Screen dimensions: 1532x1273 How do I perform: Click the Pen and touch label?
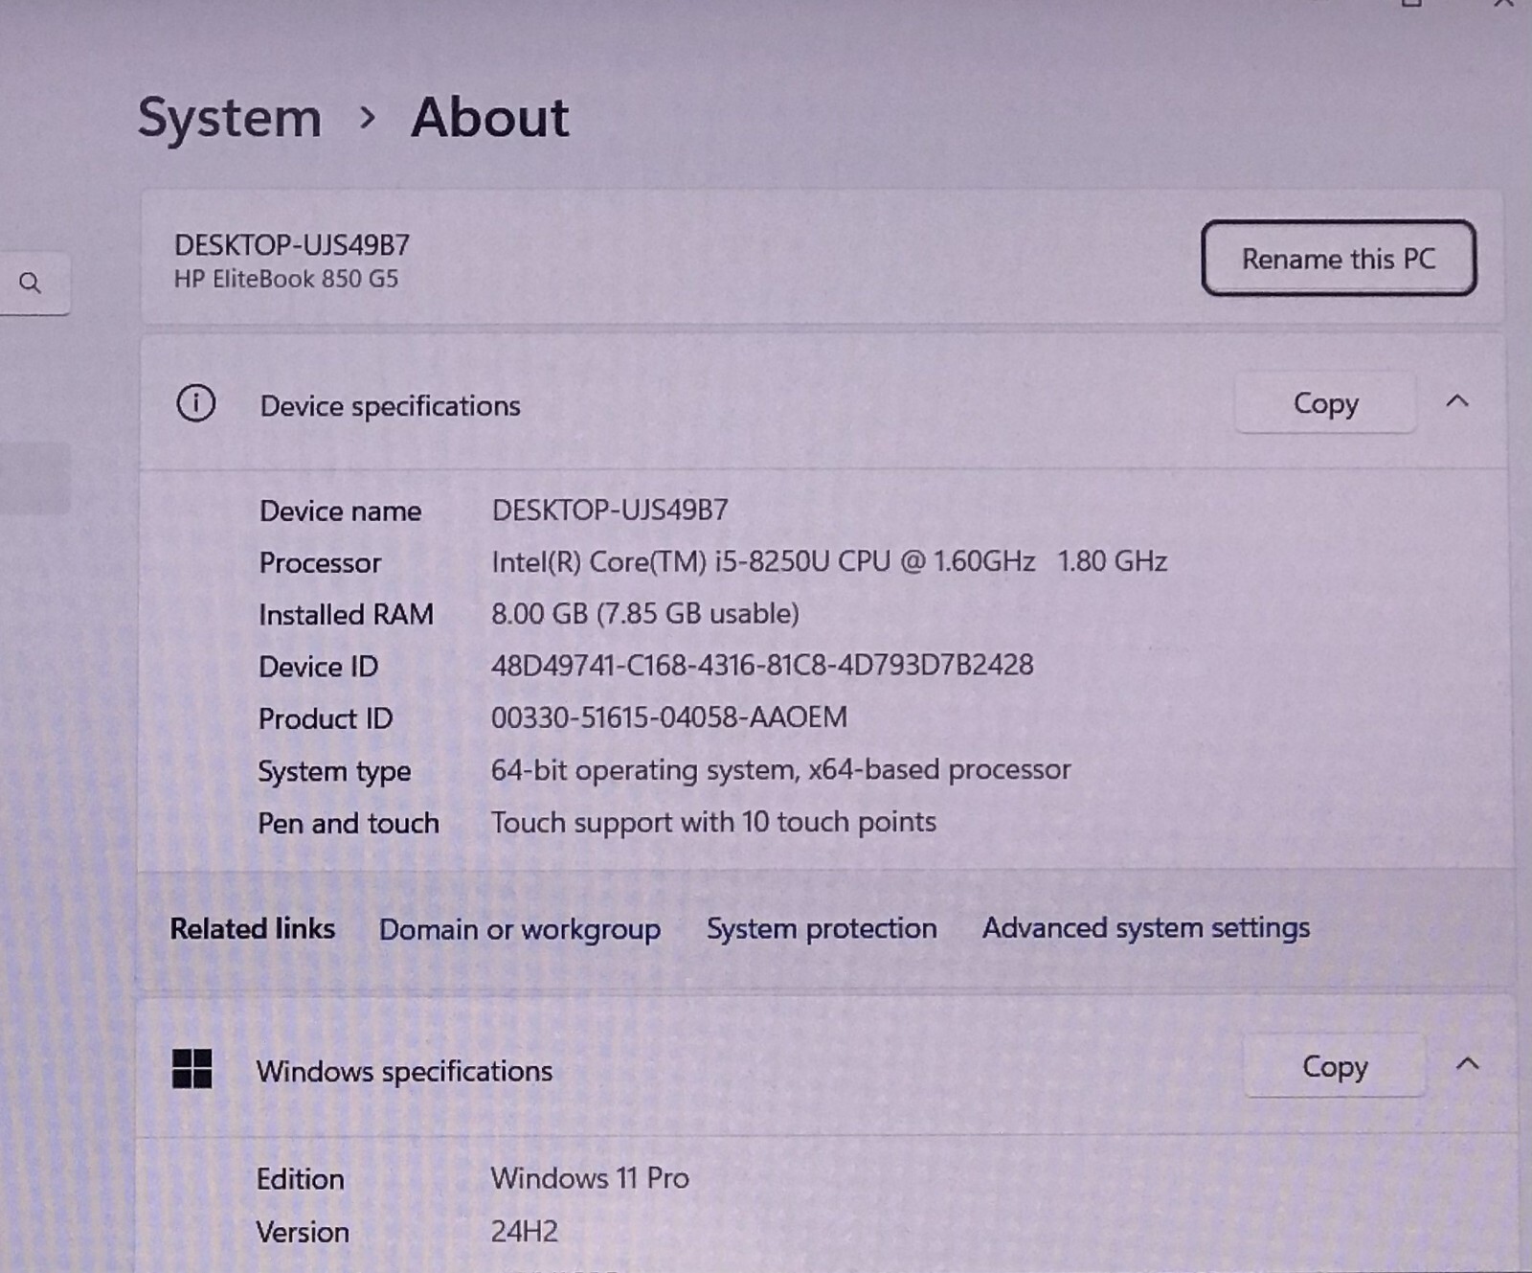(349, 824)
